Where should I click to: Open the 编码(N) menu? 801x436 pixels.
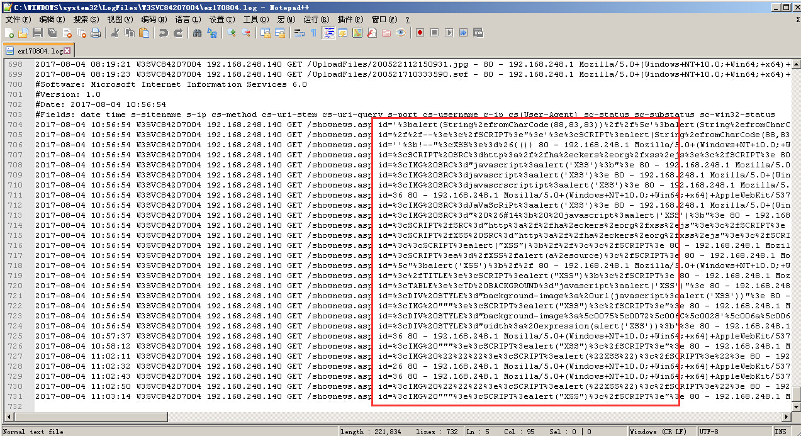click(154, 20)
